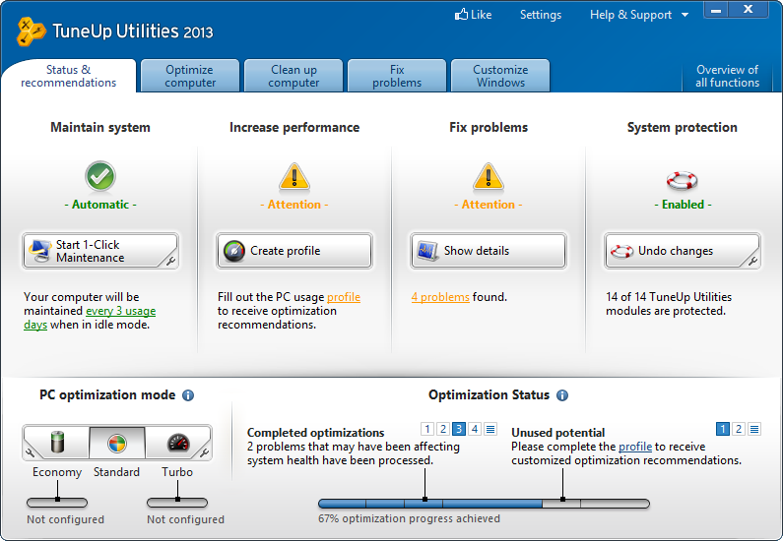Click the green checkmark Maintain system icon

pyautogui.click(x=100, y=176)
